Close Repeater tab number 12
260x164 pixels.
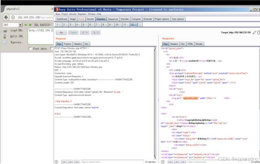(x=136, y=25)
